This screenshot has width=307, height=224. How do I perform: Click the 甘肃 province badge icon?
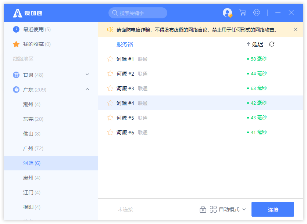[x=16, y=75]
